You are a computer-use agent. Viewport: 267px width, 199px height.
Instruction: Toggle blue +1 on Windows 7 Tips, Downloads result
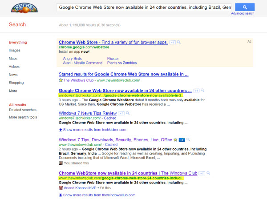click(x=182, y=140)
